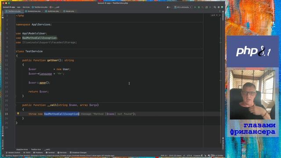
Task: Click TestService in bottom editor breadcrumbs
Action: click(36, 149)
